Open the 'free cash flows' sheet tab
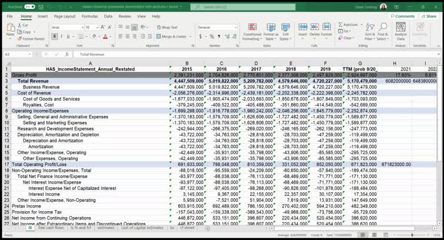The width and height of the screenshot is (444, 240). pyautogui.click(x=51, y=228)
